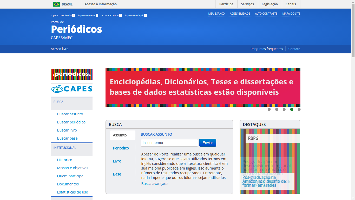Open MAPA DO SITE
The width and height of the screenshot is (355, 200).
(x=291, y=14)
